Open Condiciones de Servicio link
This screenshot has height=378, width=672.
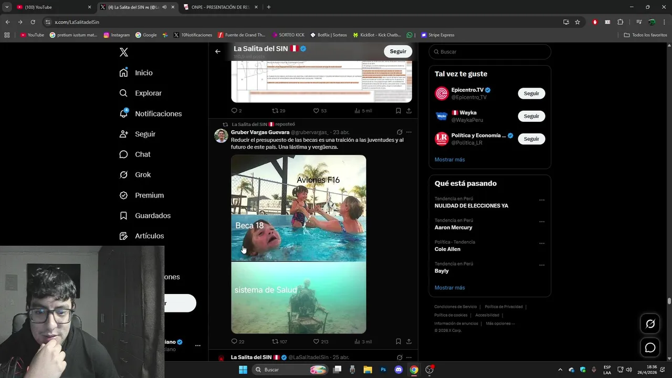tap(455, 307)
